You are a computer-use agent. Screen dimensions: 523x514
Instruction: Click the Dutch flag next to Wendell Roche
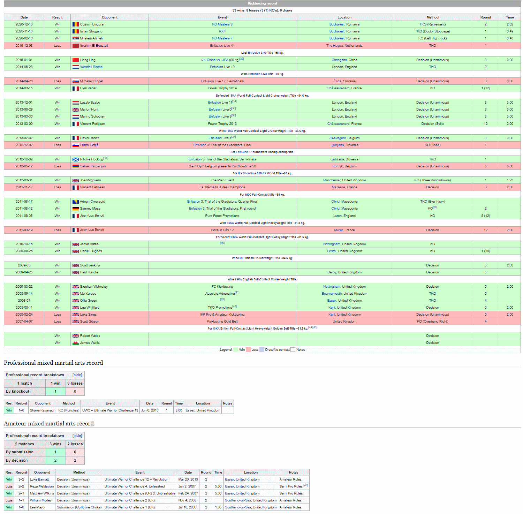point(75,67)
